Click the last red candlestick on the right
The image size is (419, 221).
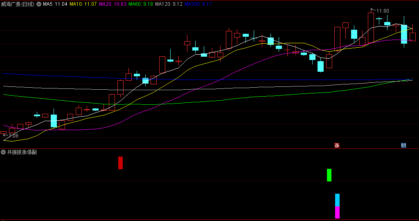click(412, 37)
